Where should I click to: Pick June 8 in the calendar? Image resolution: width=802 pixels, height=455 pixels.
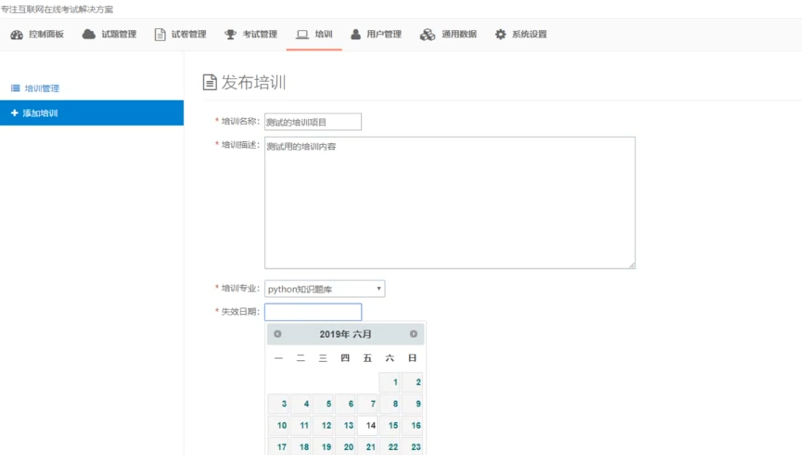click(x=391, y=404)
